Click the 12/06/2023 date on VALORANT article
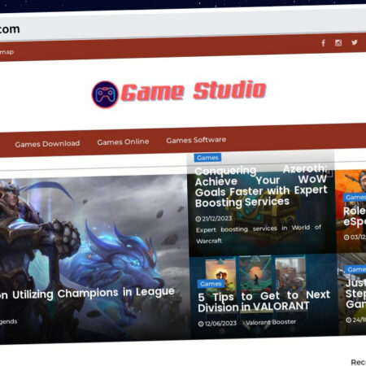This screenshot has height=366, width=366. (x=220, y=324)
